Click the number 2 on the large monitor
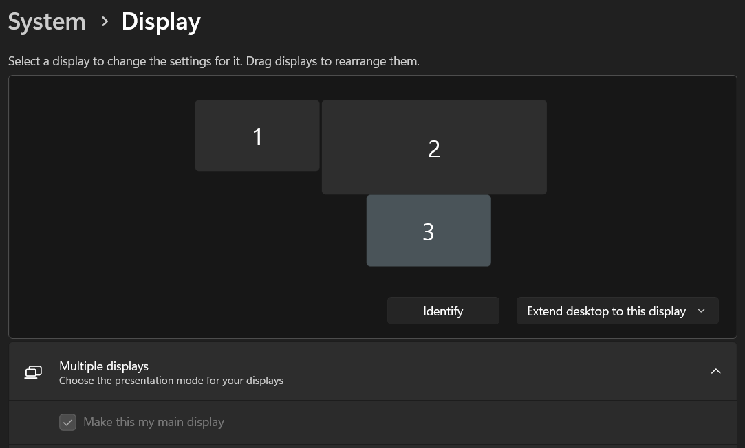Screen dimensions: 745x448 coord(434,149)
